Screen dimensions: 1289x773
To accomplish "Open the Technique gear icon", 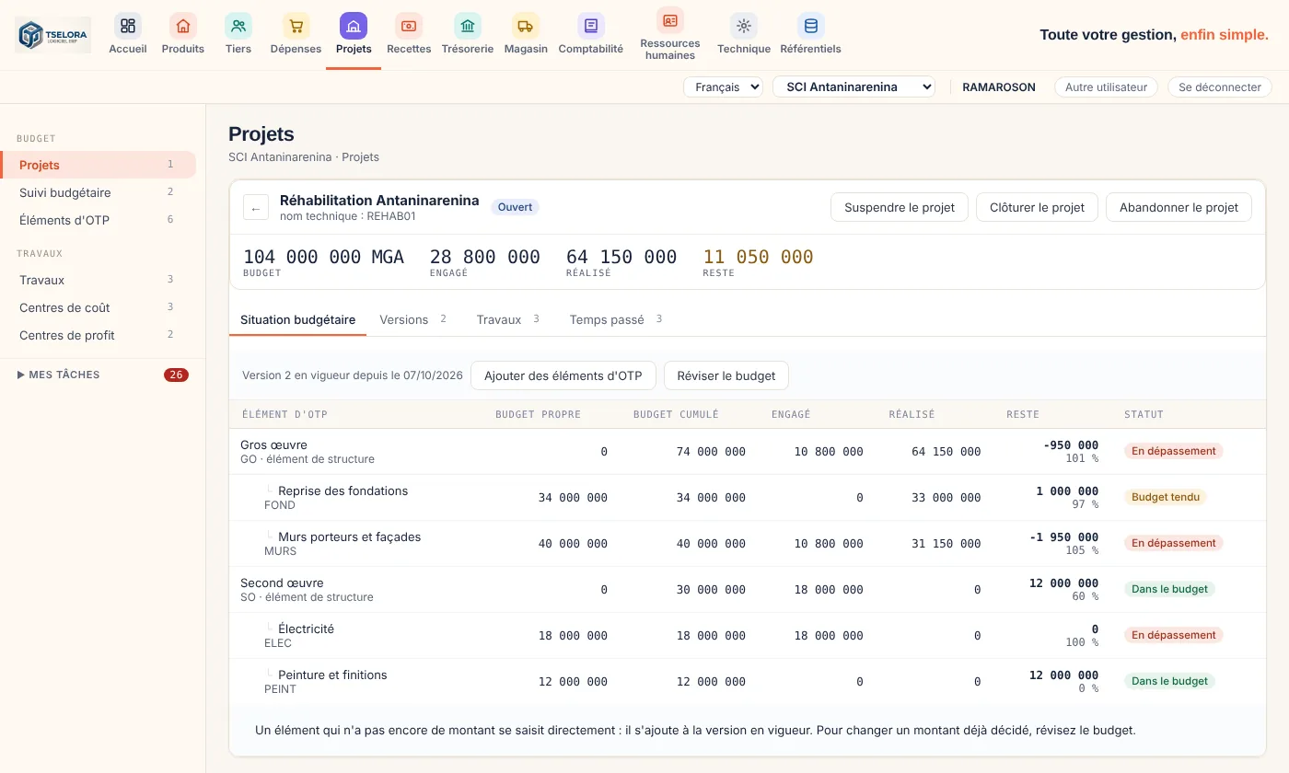I will click(x=744, y=26).
